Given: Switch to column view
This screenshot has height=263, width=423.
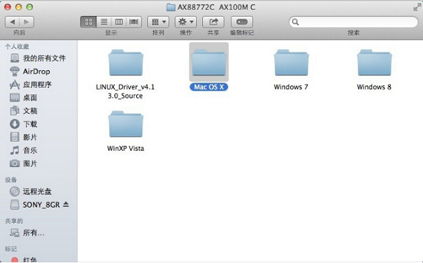Looking at the screenshot, I should (x=119, y=22).
